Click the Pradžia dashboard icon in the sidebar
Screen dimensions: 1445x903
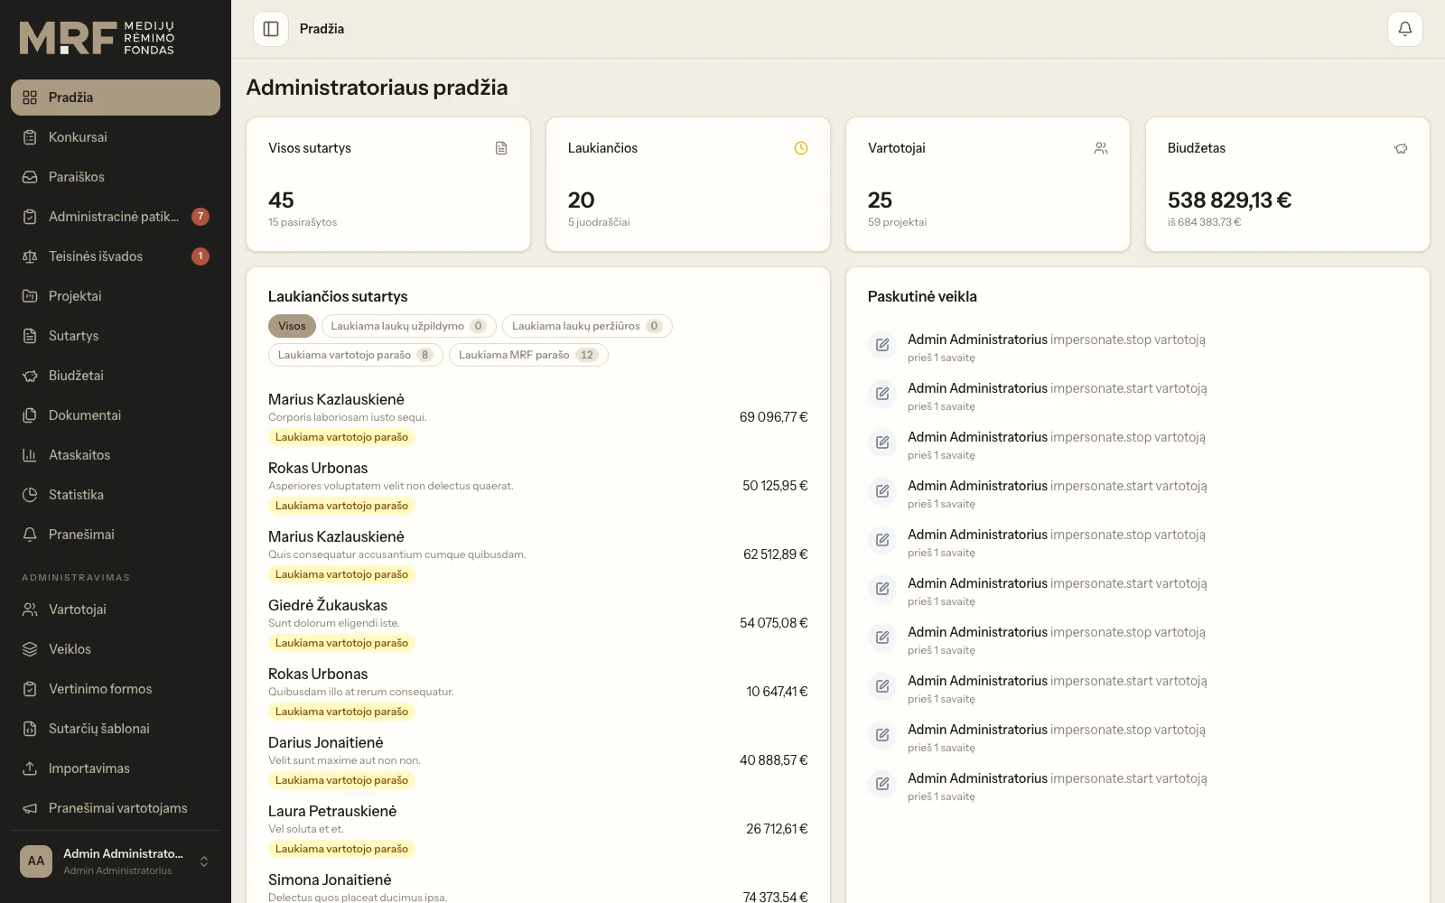click(x=30, y=98)
